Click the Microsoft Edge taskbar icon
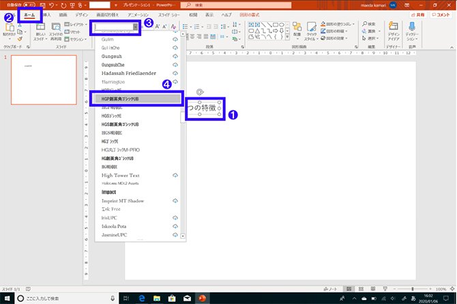 142,298
